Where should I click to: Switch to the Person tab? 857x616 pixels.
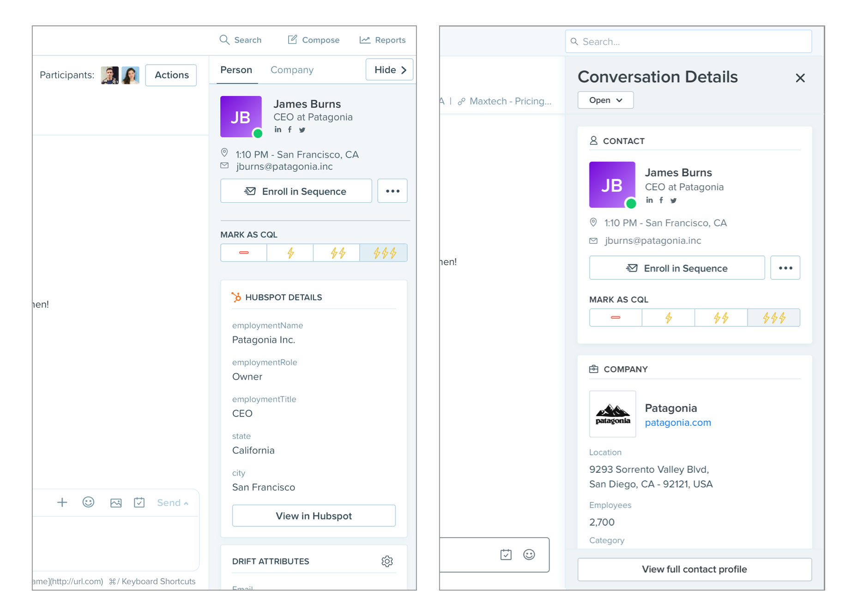click(x=236, y=70)
